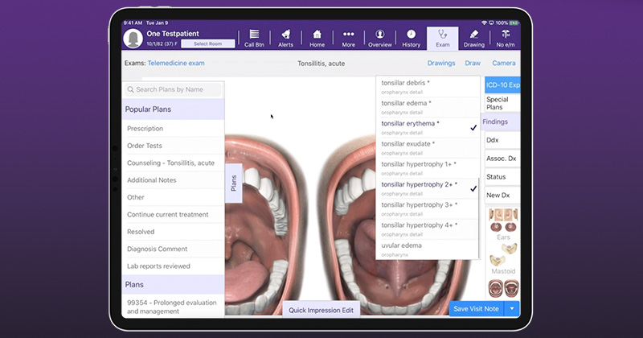The width and height of the screenshot is (643, 338).
Task: Click the Search Plans by Name field
Action: pos(173,89)
